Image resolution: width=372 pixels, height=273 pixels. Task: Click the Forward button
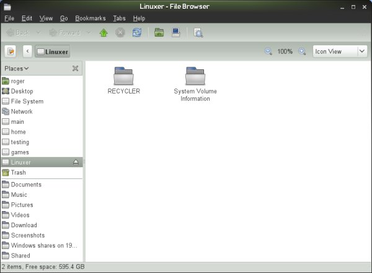point(64,32)
